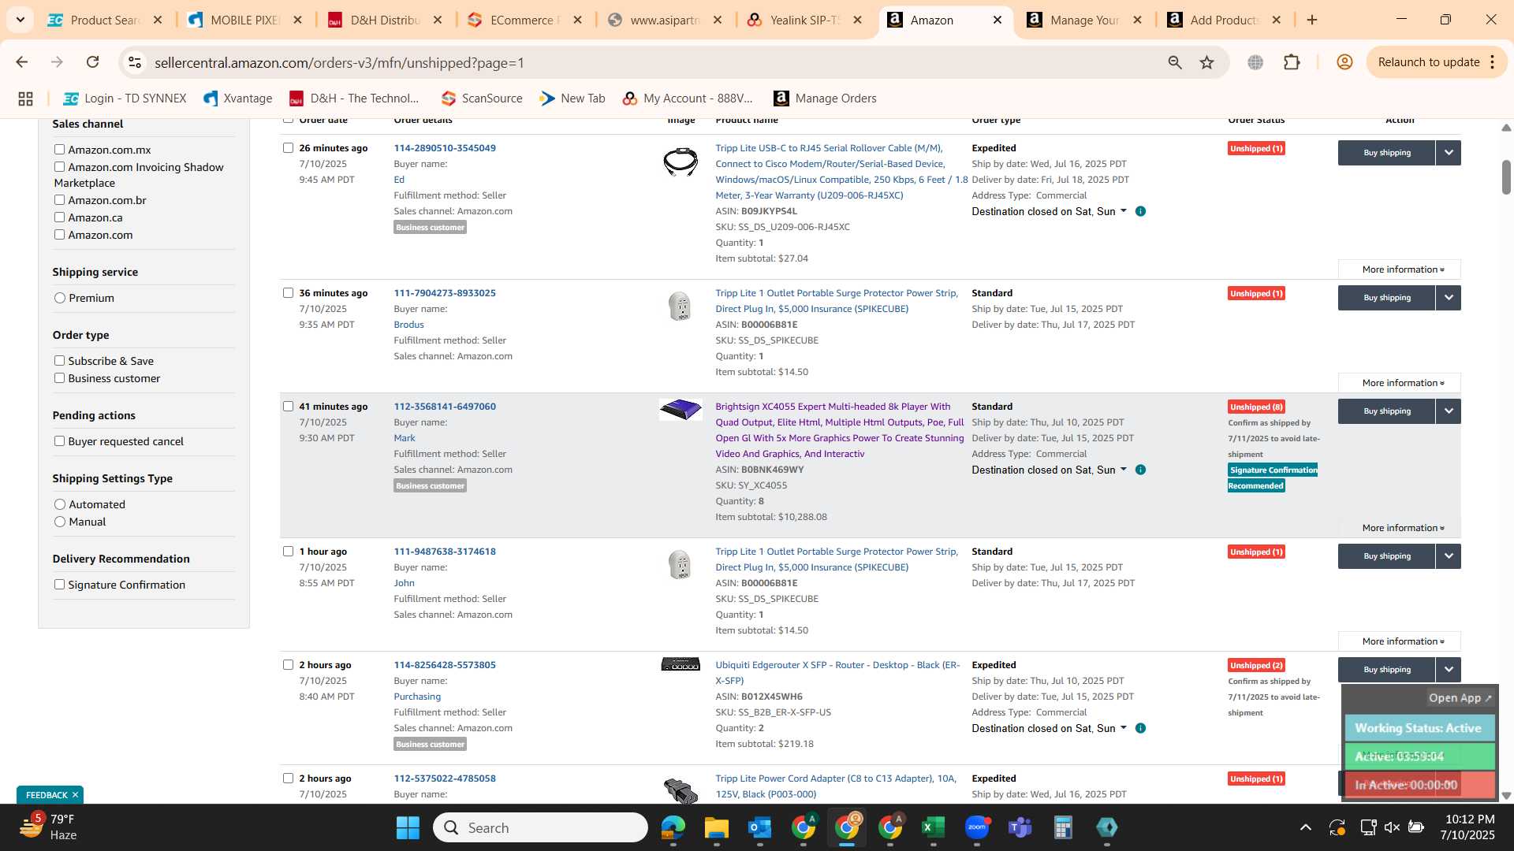This screenshot has width=1514, height=851.
Task: Click the volume muted tray icon
Action: 1392,827
